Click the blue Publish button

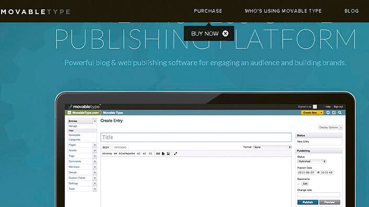[307, 202]
